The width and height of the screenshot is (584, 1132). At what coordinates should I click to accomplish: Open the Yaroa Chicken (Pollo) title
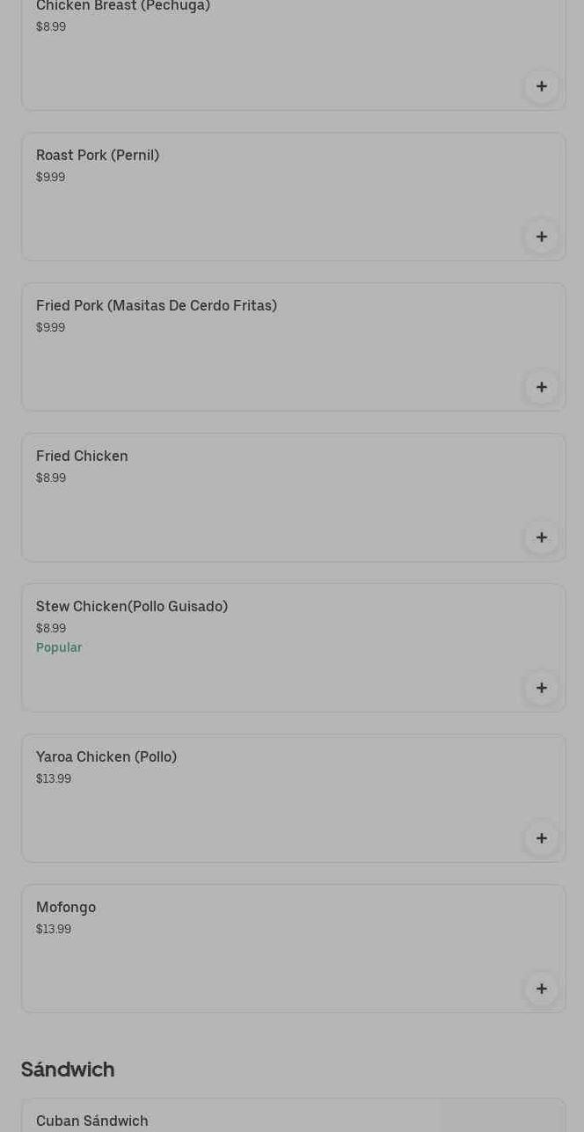(106, 757)
